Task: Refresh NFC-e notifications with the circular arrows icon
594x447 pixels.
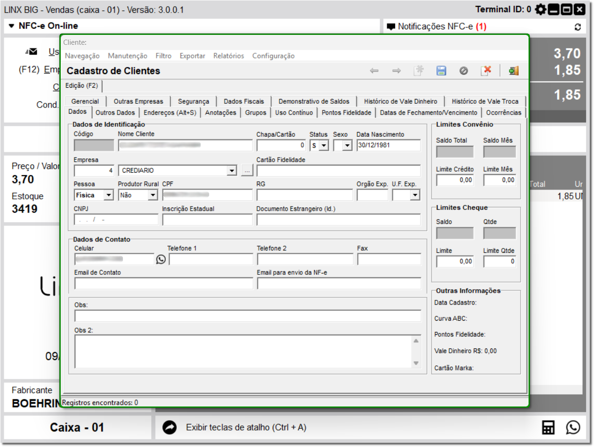Action: click(578, 27)
